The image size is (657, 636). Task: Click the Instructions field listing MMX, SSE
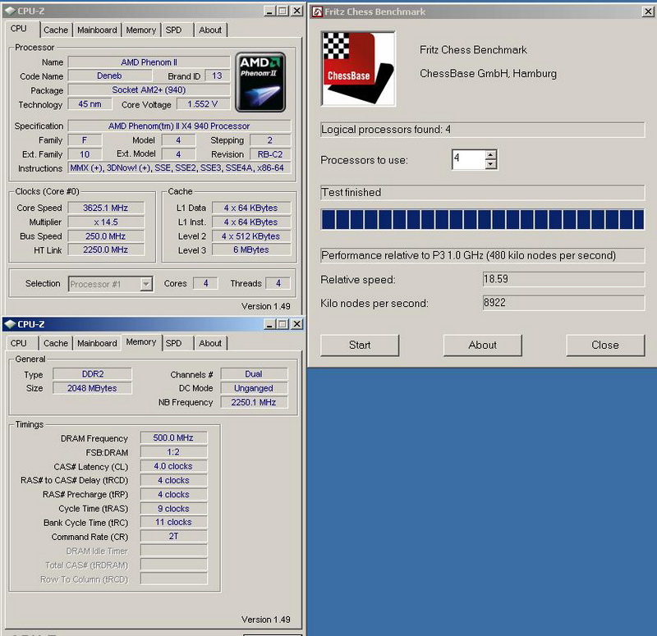pyautogui.click(x=179, y=168)
